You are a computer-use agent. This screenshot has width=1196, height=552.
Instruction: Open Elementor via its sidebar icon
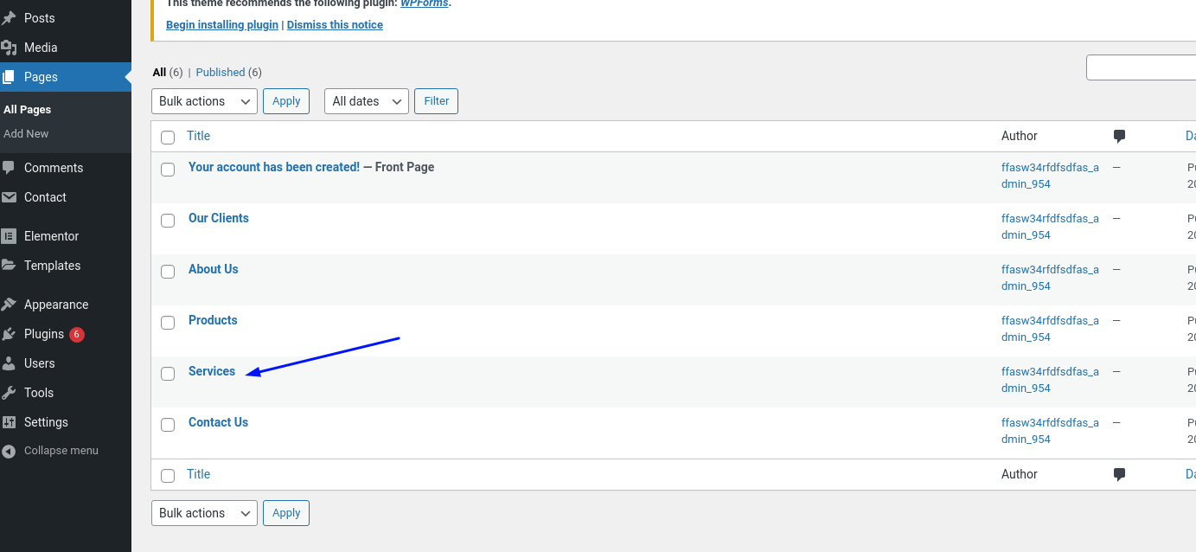pos(10,236)
